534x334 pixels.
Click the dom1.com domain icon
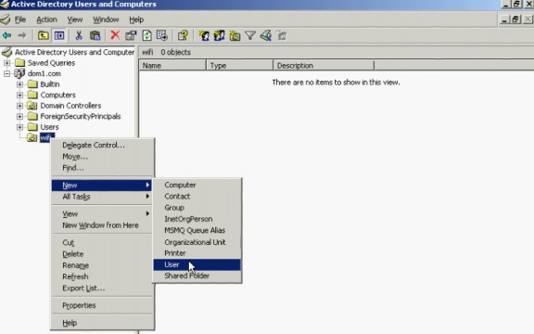pyautogui.click(x=19, y=73)
